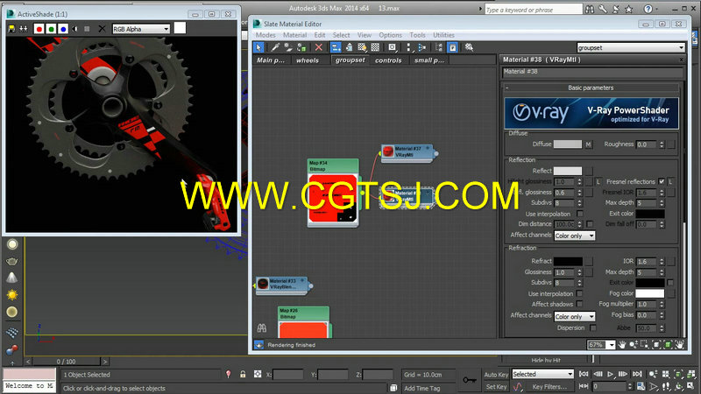Viewport: 701px width, 394px height.
Task: Switch to the wheels view tab
Action: tap(308, 60)
